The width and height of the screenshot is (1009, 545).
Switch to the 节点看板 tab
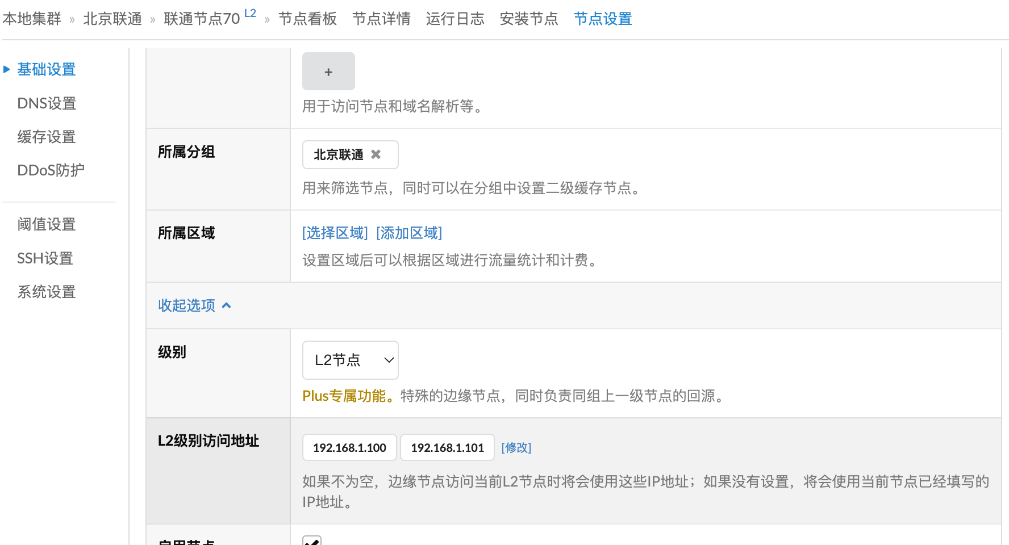[x=307, y=18]
